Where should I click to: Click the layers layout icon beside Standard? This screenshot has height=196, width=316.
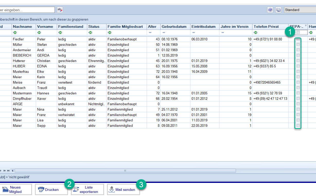tap(270, 10)
